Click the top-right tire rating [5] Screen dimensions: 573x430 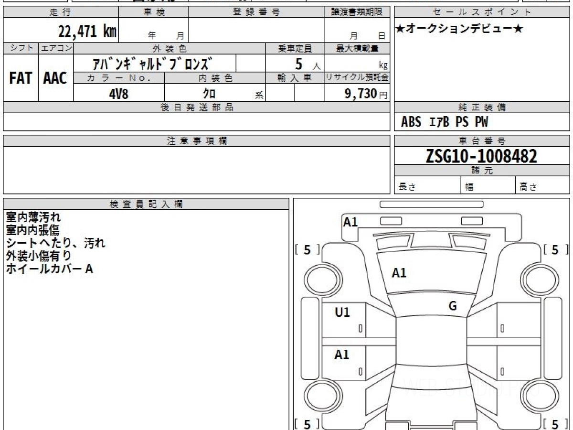[x=554, y=250]
